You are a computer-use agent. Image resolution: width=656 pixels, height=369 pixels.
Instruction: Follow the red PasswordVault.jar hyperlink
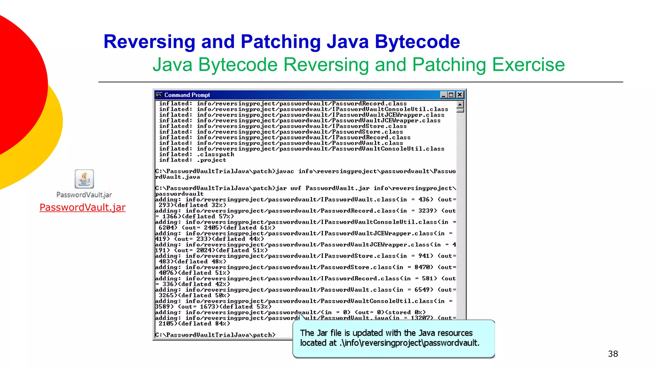(x=82, y=208)
